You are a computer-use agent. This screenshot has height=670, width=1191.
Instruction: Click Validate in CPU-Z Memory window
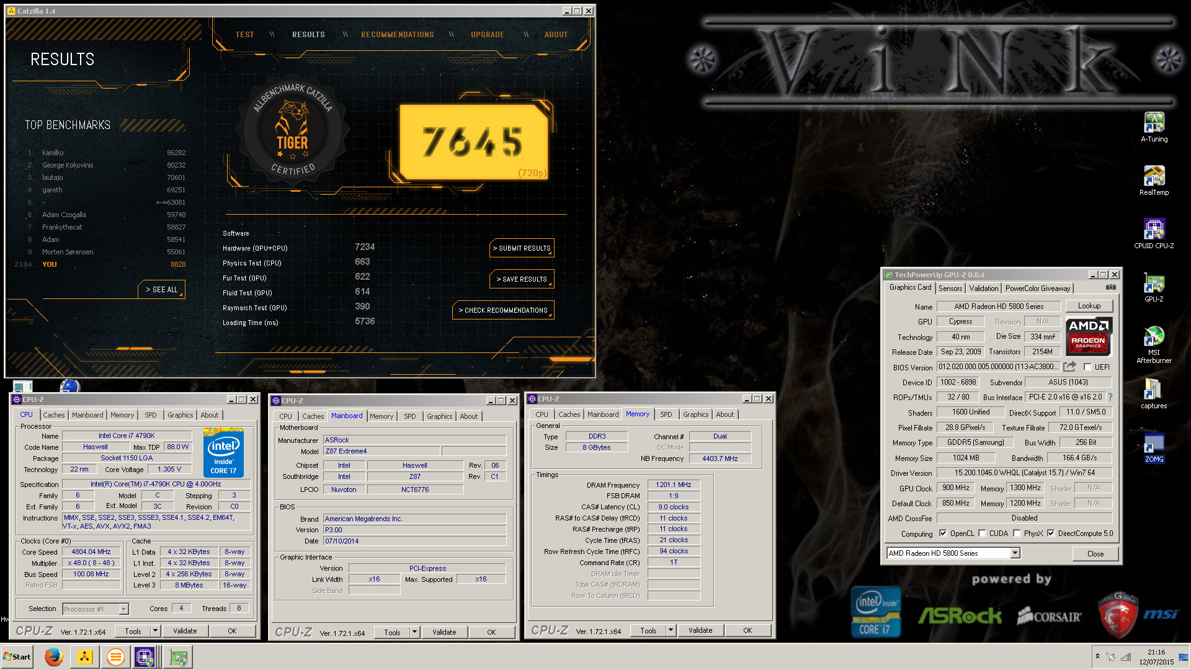700,630
